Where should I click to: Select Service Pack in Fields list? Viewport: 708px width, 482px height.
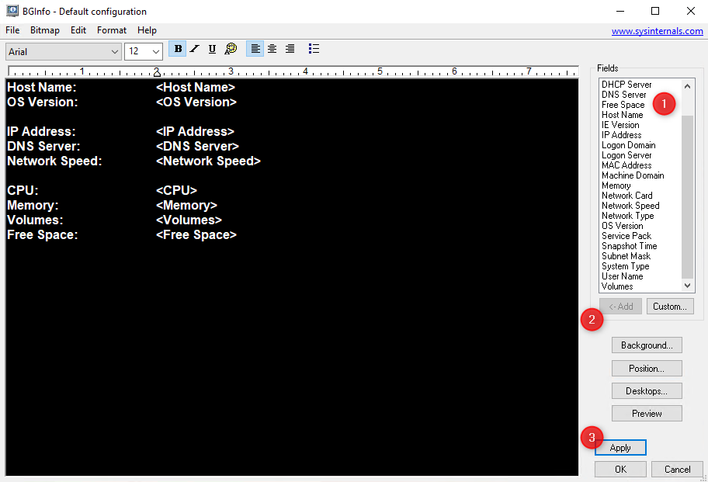coord(626,236)
